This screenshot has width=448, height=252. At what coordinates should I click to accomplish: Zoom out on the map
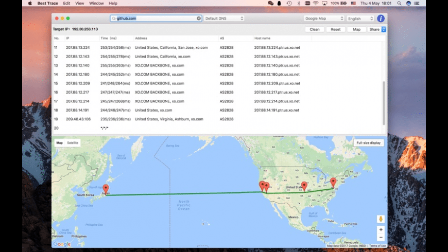(381, 238)
